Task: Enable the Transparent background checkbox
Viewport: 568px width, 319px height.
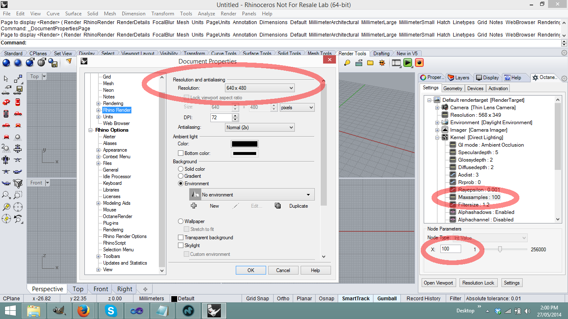Action: (180, 238)
